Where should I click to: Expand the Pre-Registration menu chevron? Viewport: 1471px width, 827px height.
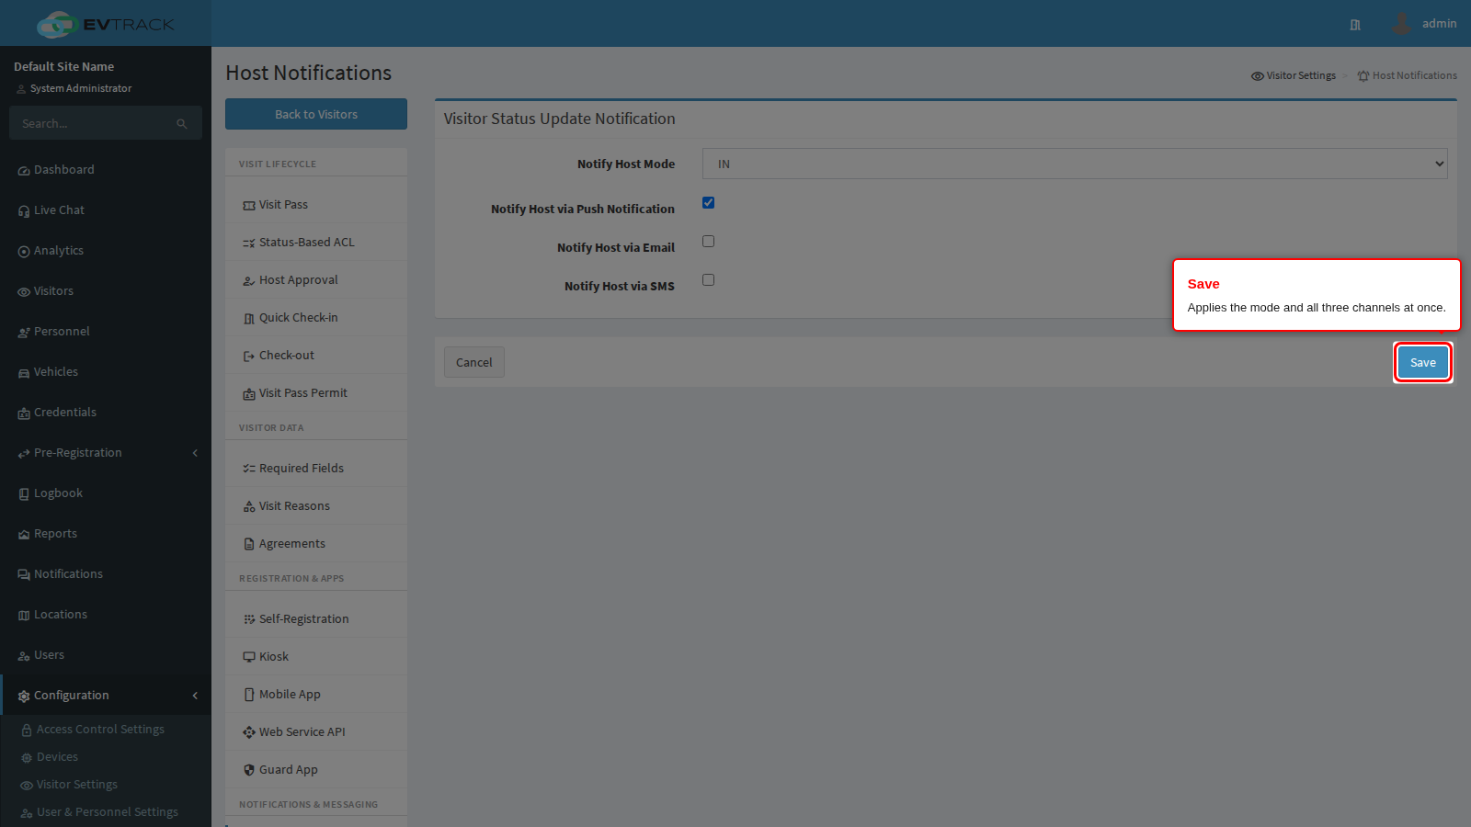(195, 453)
